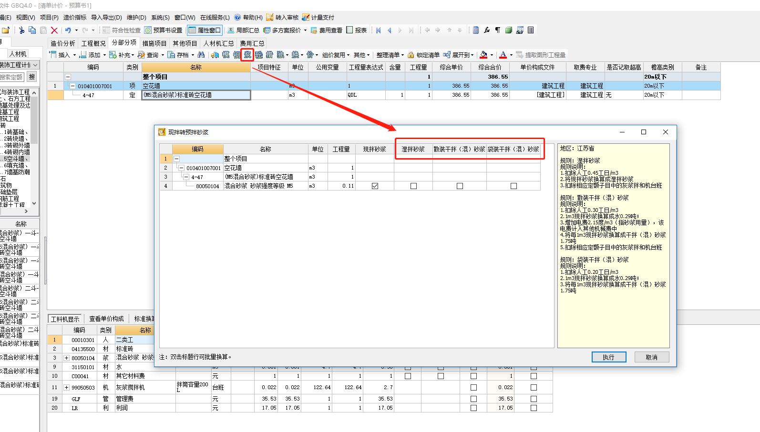Open 查询 dropdown arrow
The image size is (760, 432).
tap(163, 55)
